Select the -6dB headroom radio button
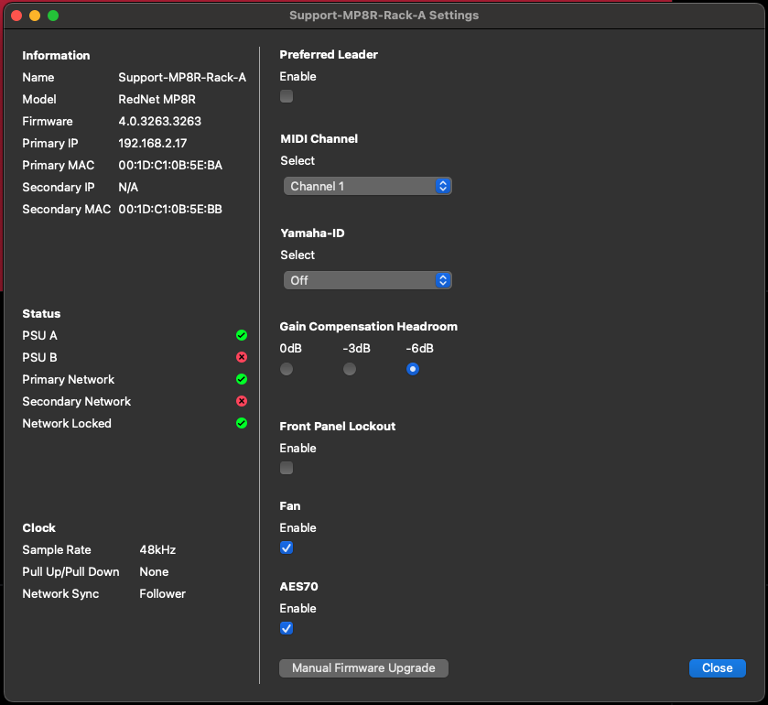This screenshot has width=768, height=705. tap(413, 369)
